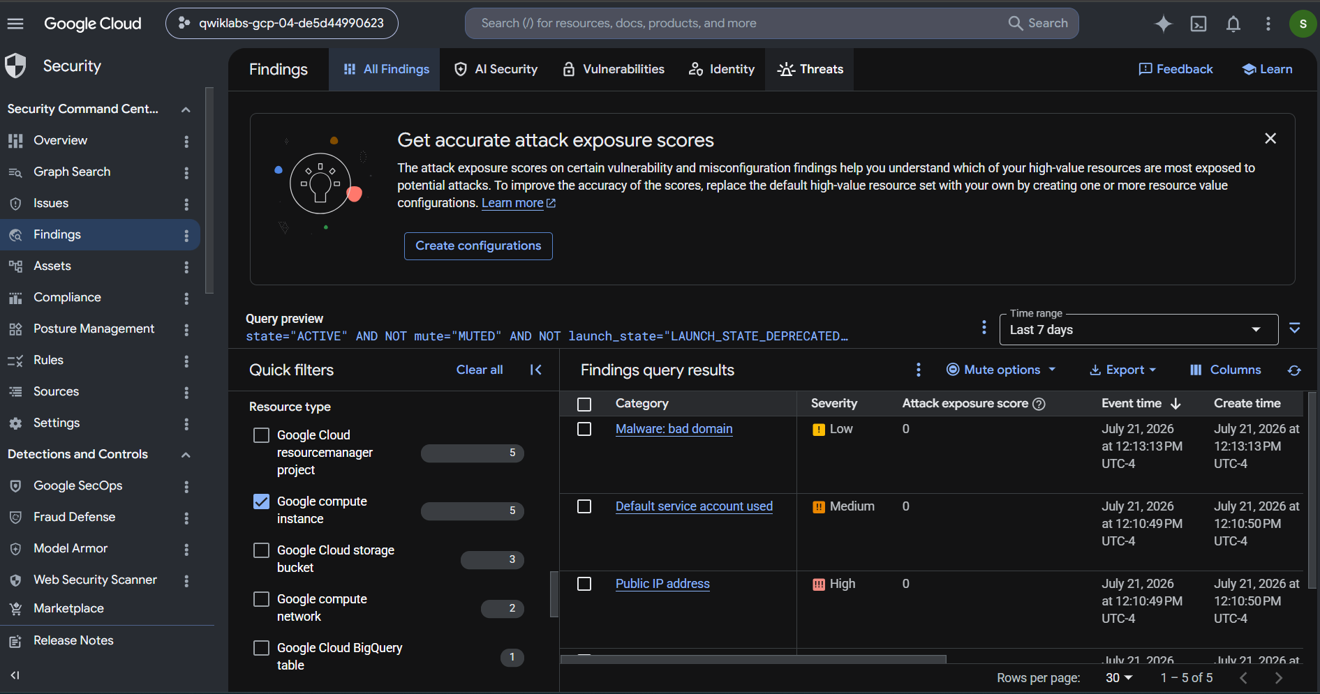This screenshot has width=1320, height=694.
Task: Open more options for Model Armor
Action: (x=186, y=549)
